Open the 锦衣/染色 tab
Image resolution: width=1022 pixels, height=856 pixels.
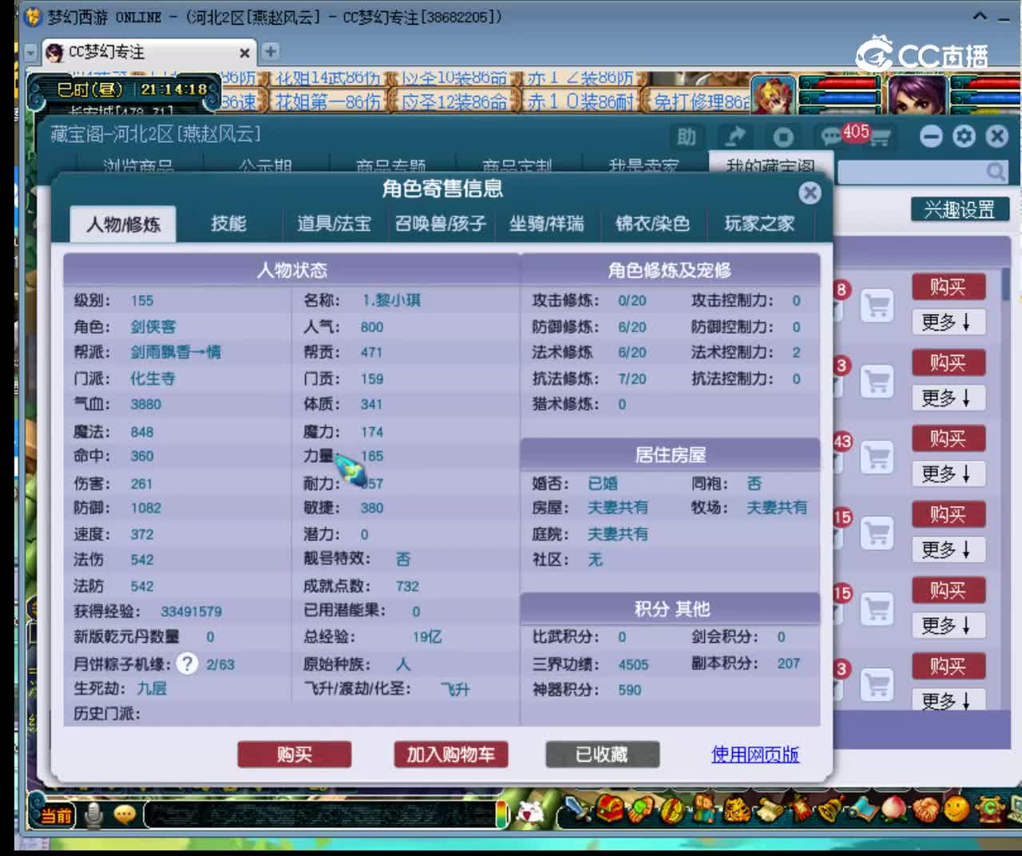coord(652,224)
